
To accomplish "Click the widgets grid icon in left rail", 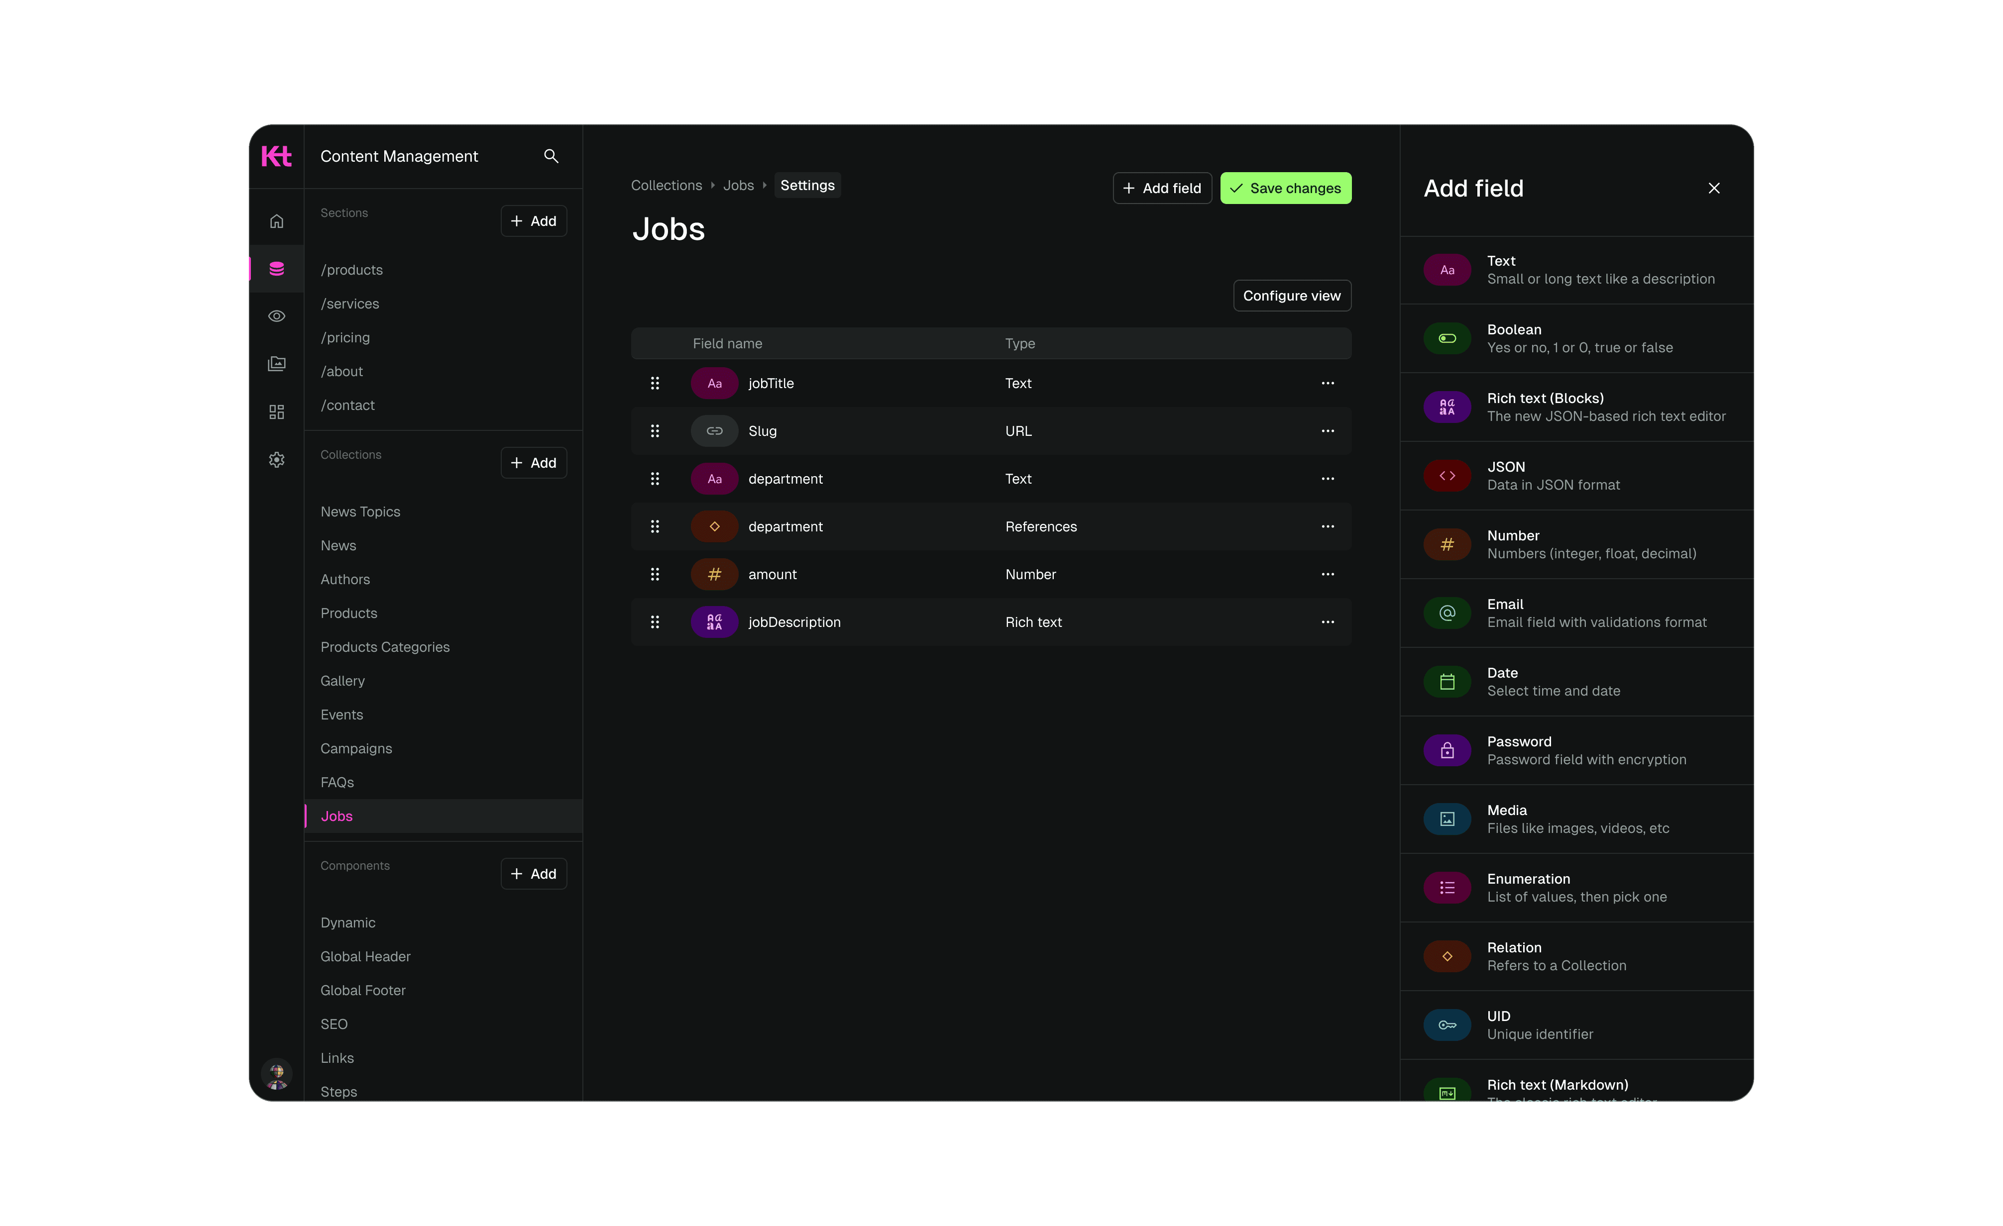I will click(276, 412).
